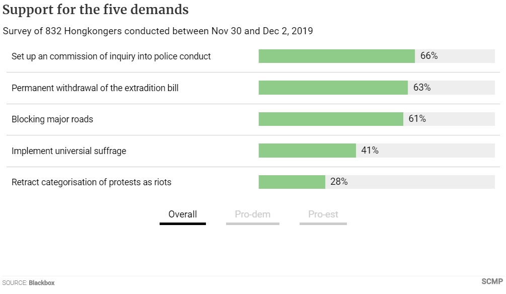Click the green 61% blocking roads bar
Image resolution: width=506 pixels, height=294 pixels.
(x=331, y=119)
